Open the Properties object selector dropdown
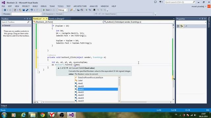The image size is (211, 118). coord(206,22)
